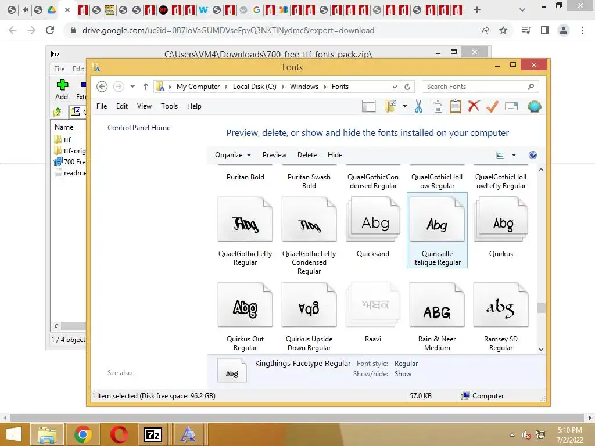Select ttf-orig folder in 7-Zip list
The height and width of the screenshot is (446, 595).
(70, 150)
